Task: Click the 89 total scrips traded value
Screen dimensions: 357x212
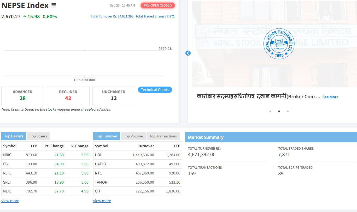Action: pos(281,174)
